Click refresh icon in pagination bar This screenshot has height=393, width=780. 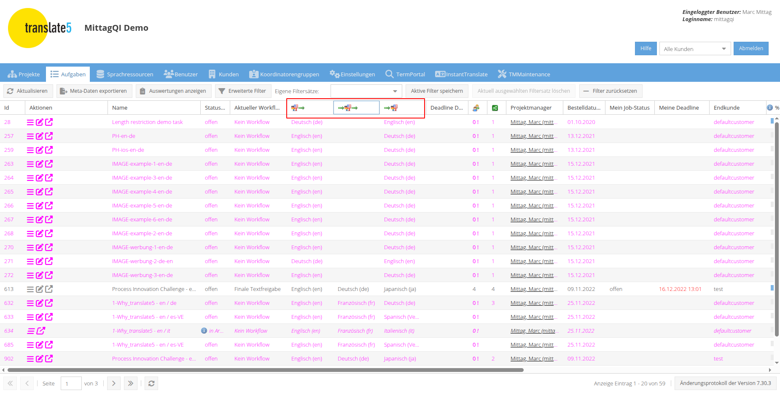pyautogui.click(x=151, y=383)
